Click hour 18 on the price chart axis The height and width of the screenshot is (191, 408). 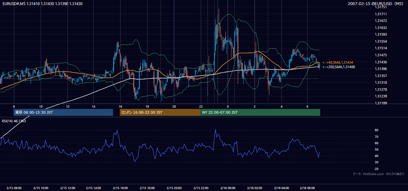147,106
